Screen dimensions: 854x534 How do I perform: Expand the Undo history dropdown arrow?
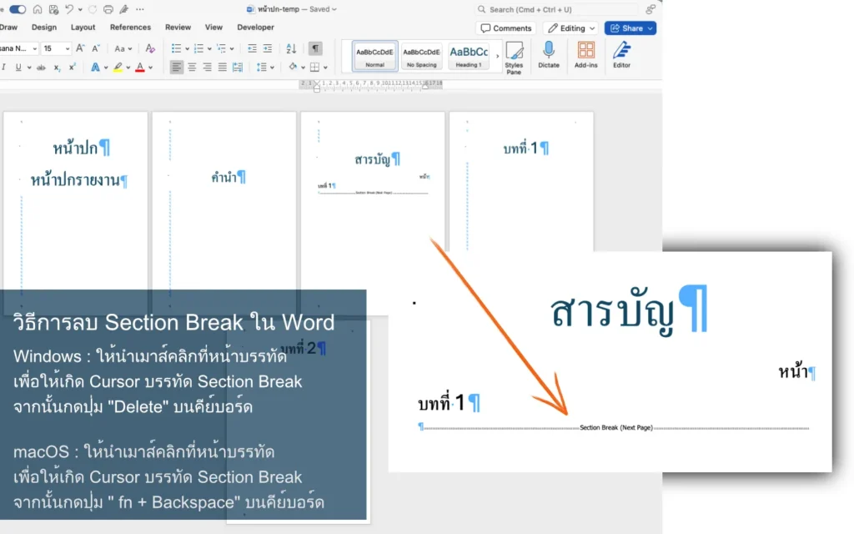[x=80, y=9]
